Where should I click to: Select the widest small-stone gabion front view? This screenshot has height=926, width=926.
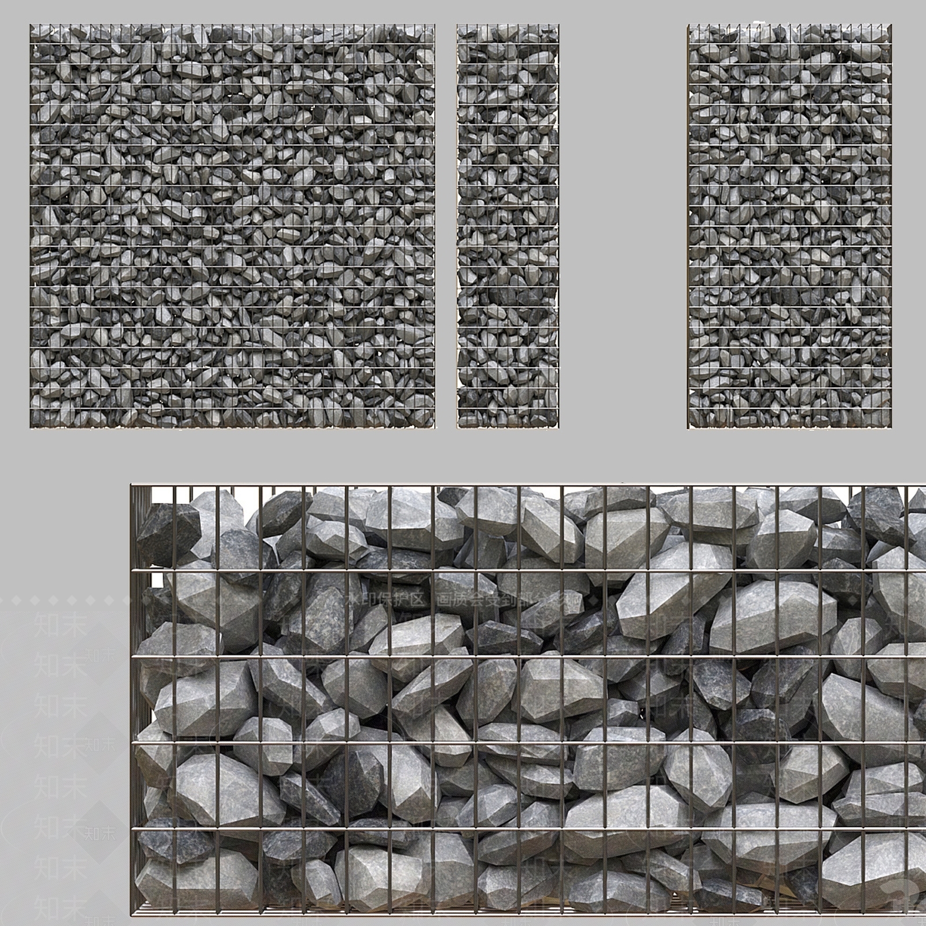(233, 226)
